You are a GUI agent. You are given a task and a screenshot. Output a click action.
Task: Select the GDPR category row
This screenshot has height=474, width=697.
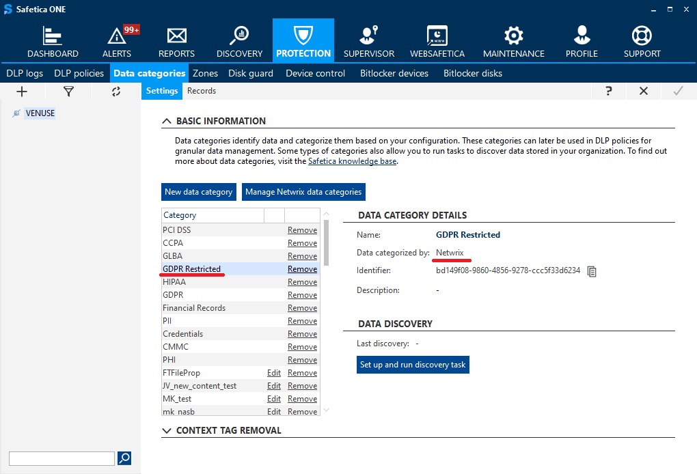[241, 295]
